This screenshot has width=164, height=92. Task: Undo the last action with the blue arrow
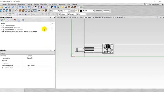(x=13, y=7)
